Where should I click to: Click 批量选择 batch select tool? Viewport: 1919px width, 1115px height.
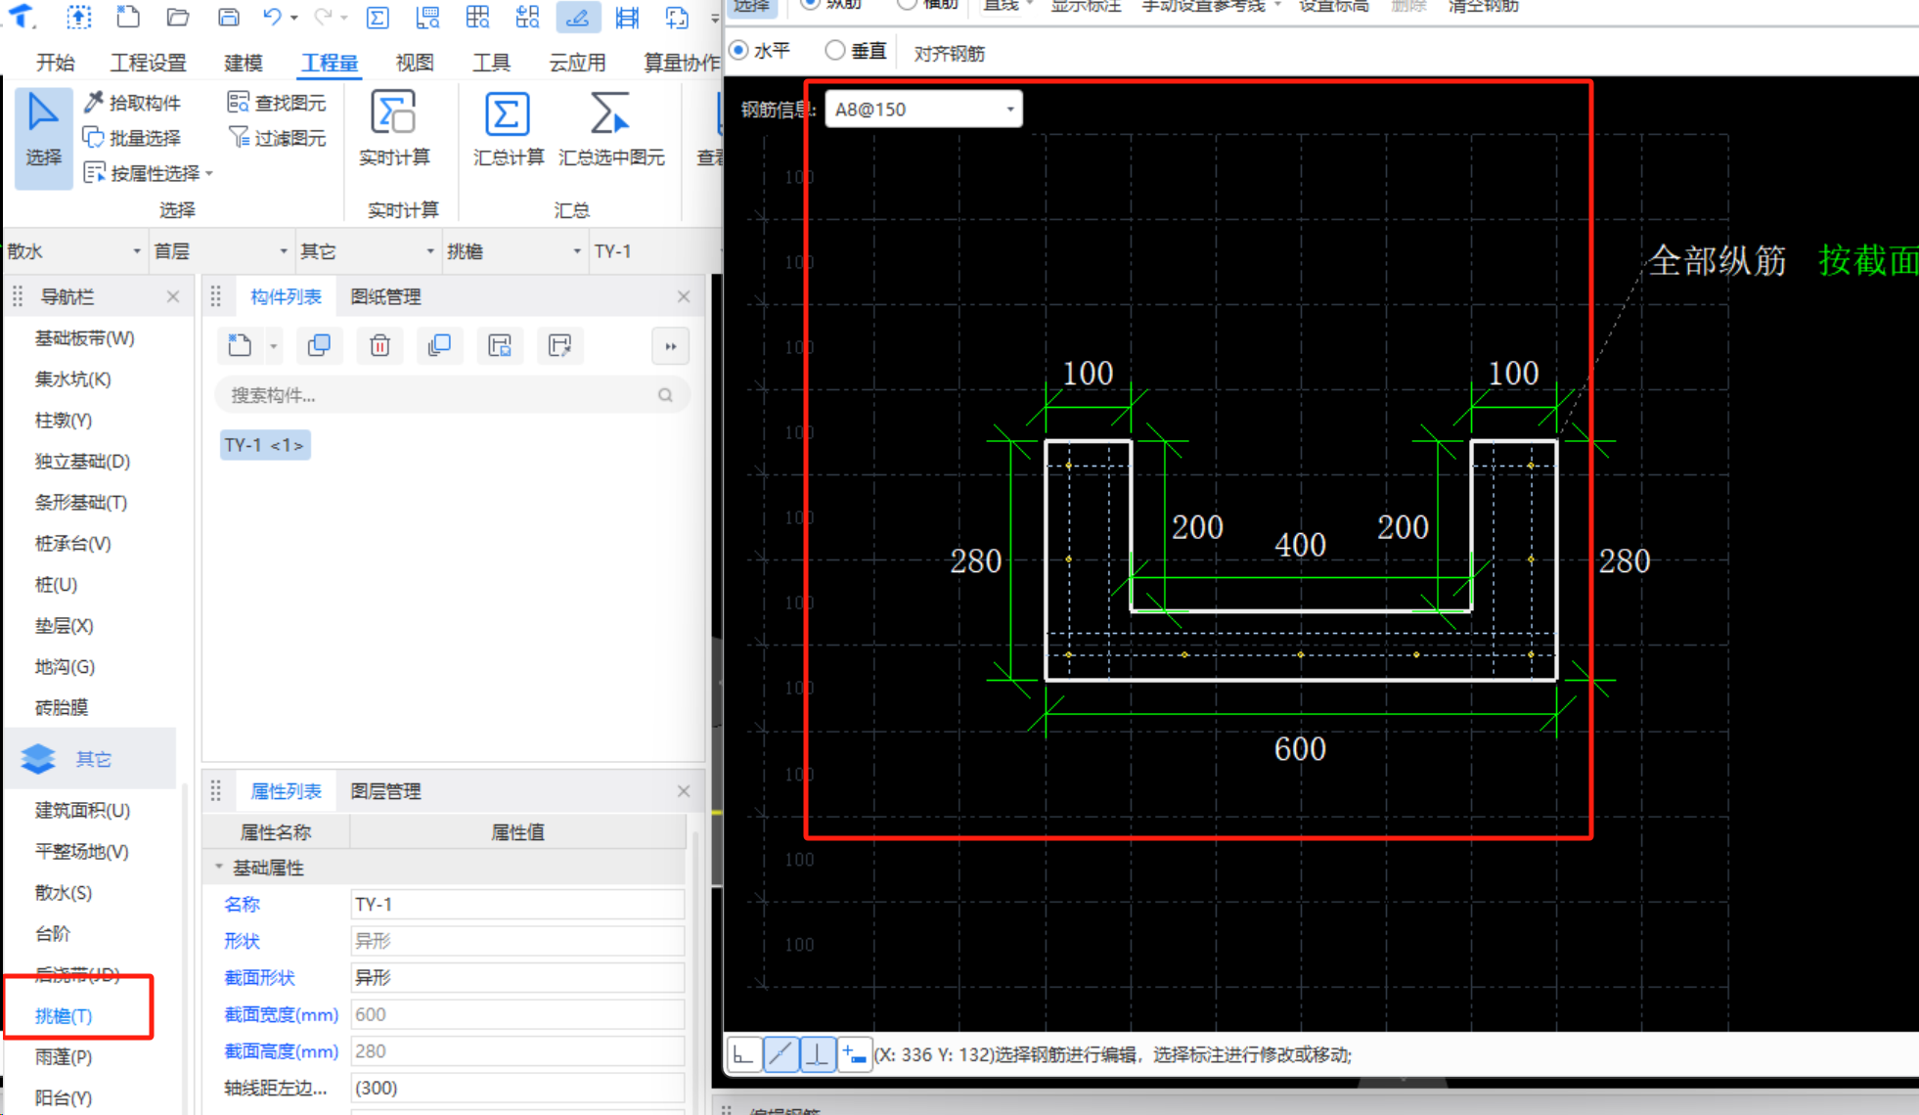point(132,138)
